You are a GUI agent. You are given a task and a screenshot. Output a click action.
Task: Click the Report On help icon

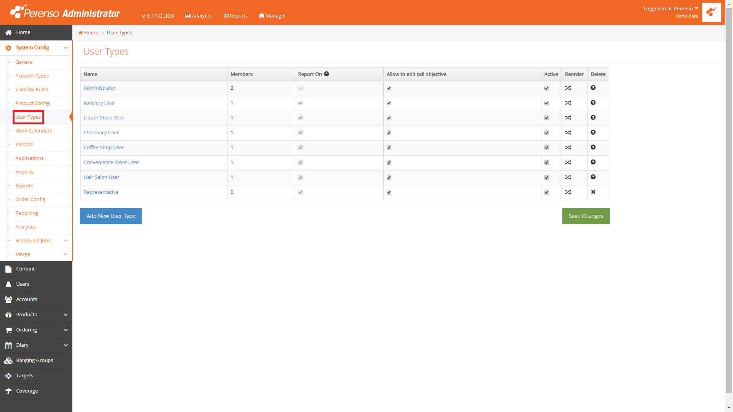326,74
